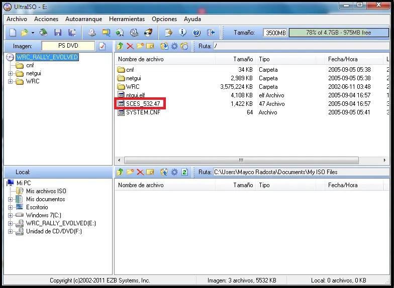
Task: Click the refresh icon in Local pane toolbar
Action: [185, 172]
